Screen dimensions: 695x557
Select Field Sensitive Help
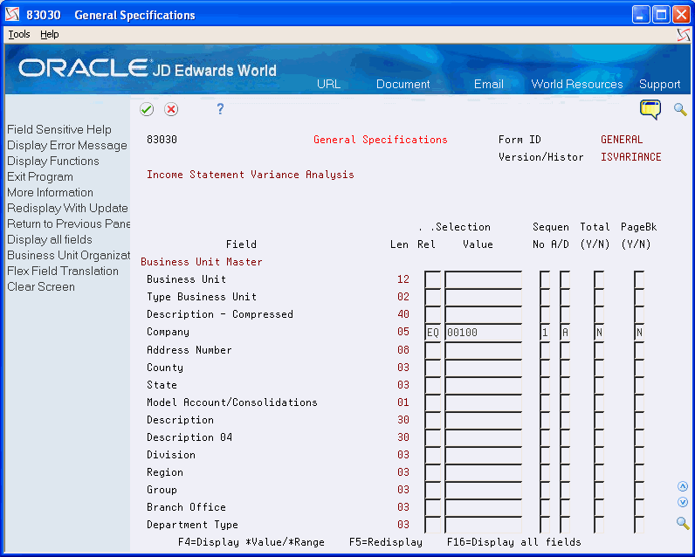point(59,129)
